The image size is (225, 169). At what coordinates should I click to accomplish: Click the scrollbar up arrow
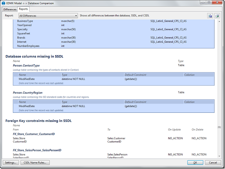point(219,21)
